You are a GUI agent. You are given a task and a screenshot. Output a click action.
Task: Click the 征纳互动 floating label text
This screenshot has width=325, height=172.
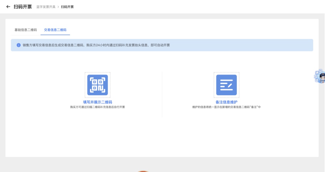[x=317, y=76]
